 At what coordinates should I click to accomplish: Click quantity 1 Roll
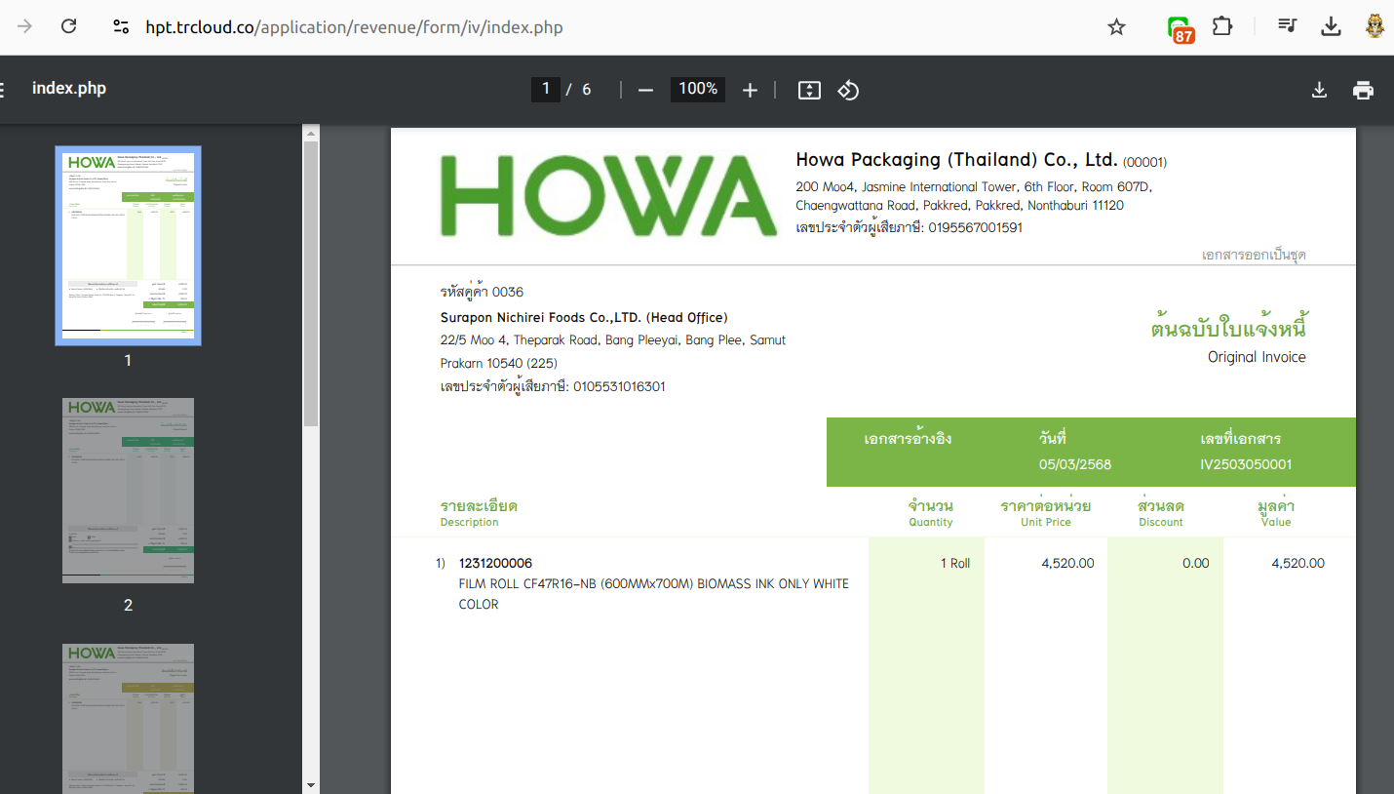click(955, 564)
